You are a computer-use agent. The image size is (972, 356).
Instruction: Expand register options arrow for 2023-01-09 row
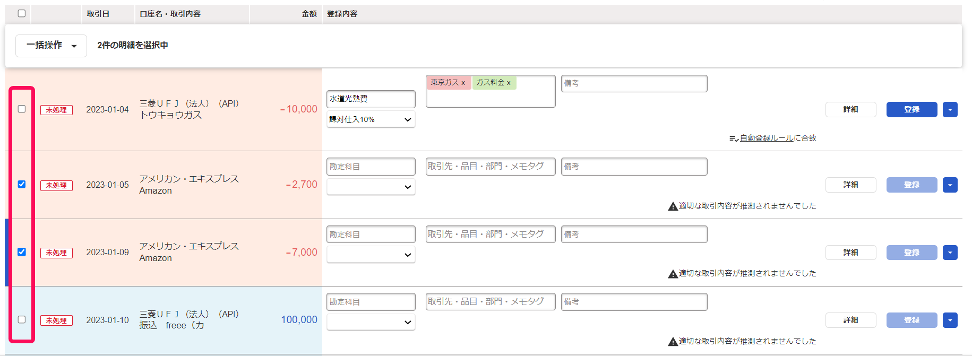point(950,253)
